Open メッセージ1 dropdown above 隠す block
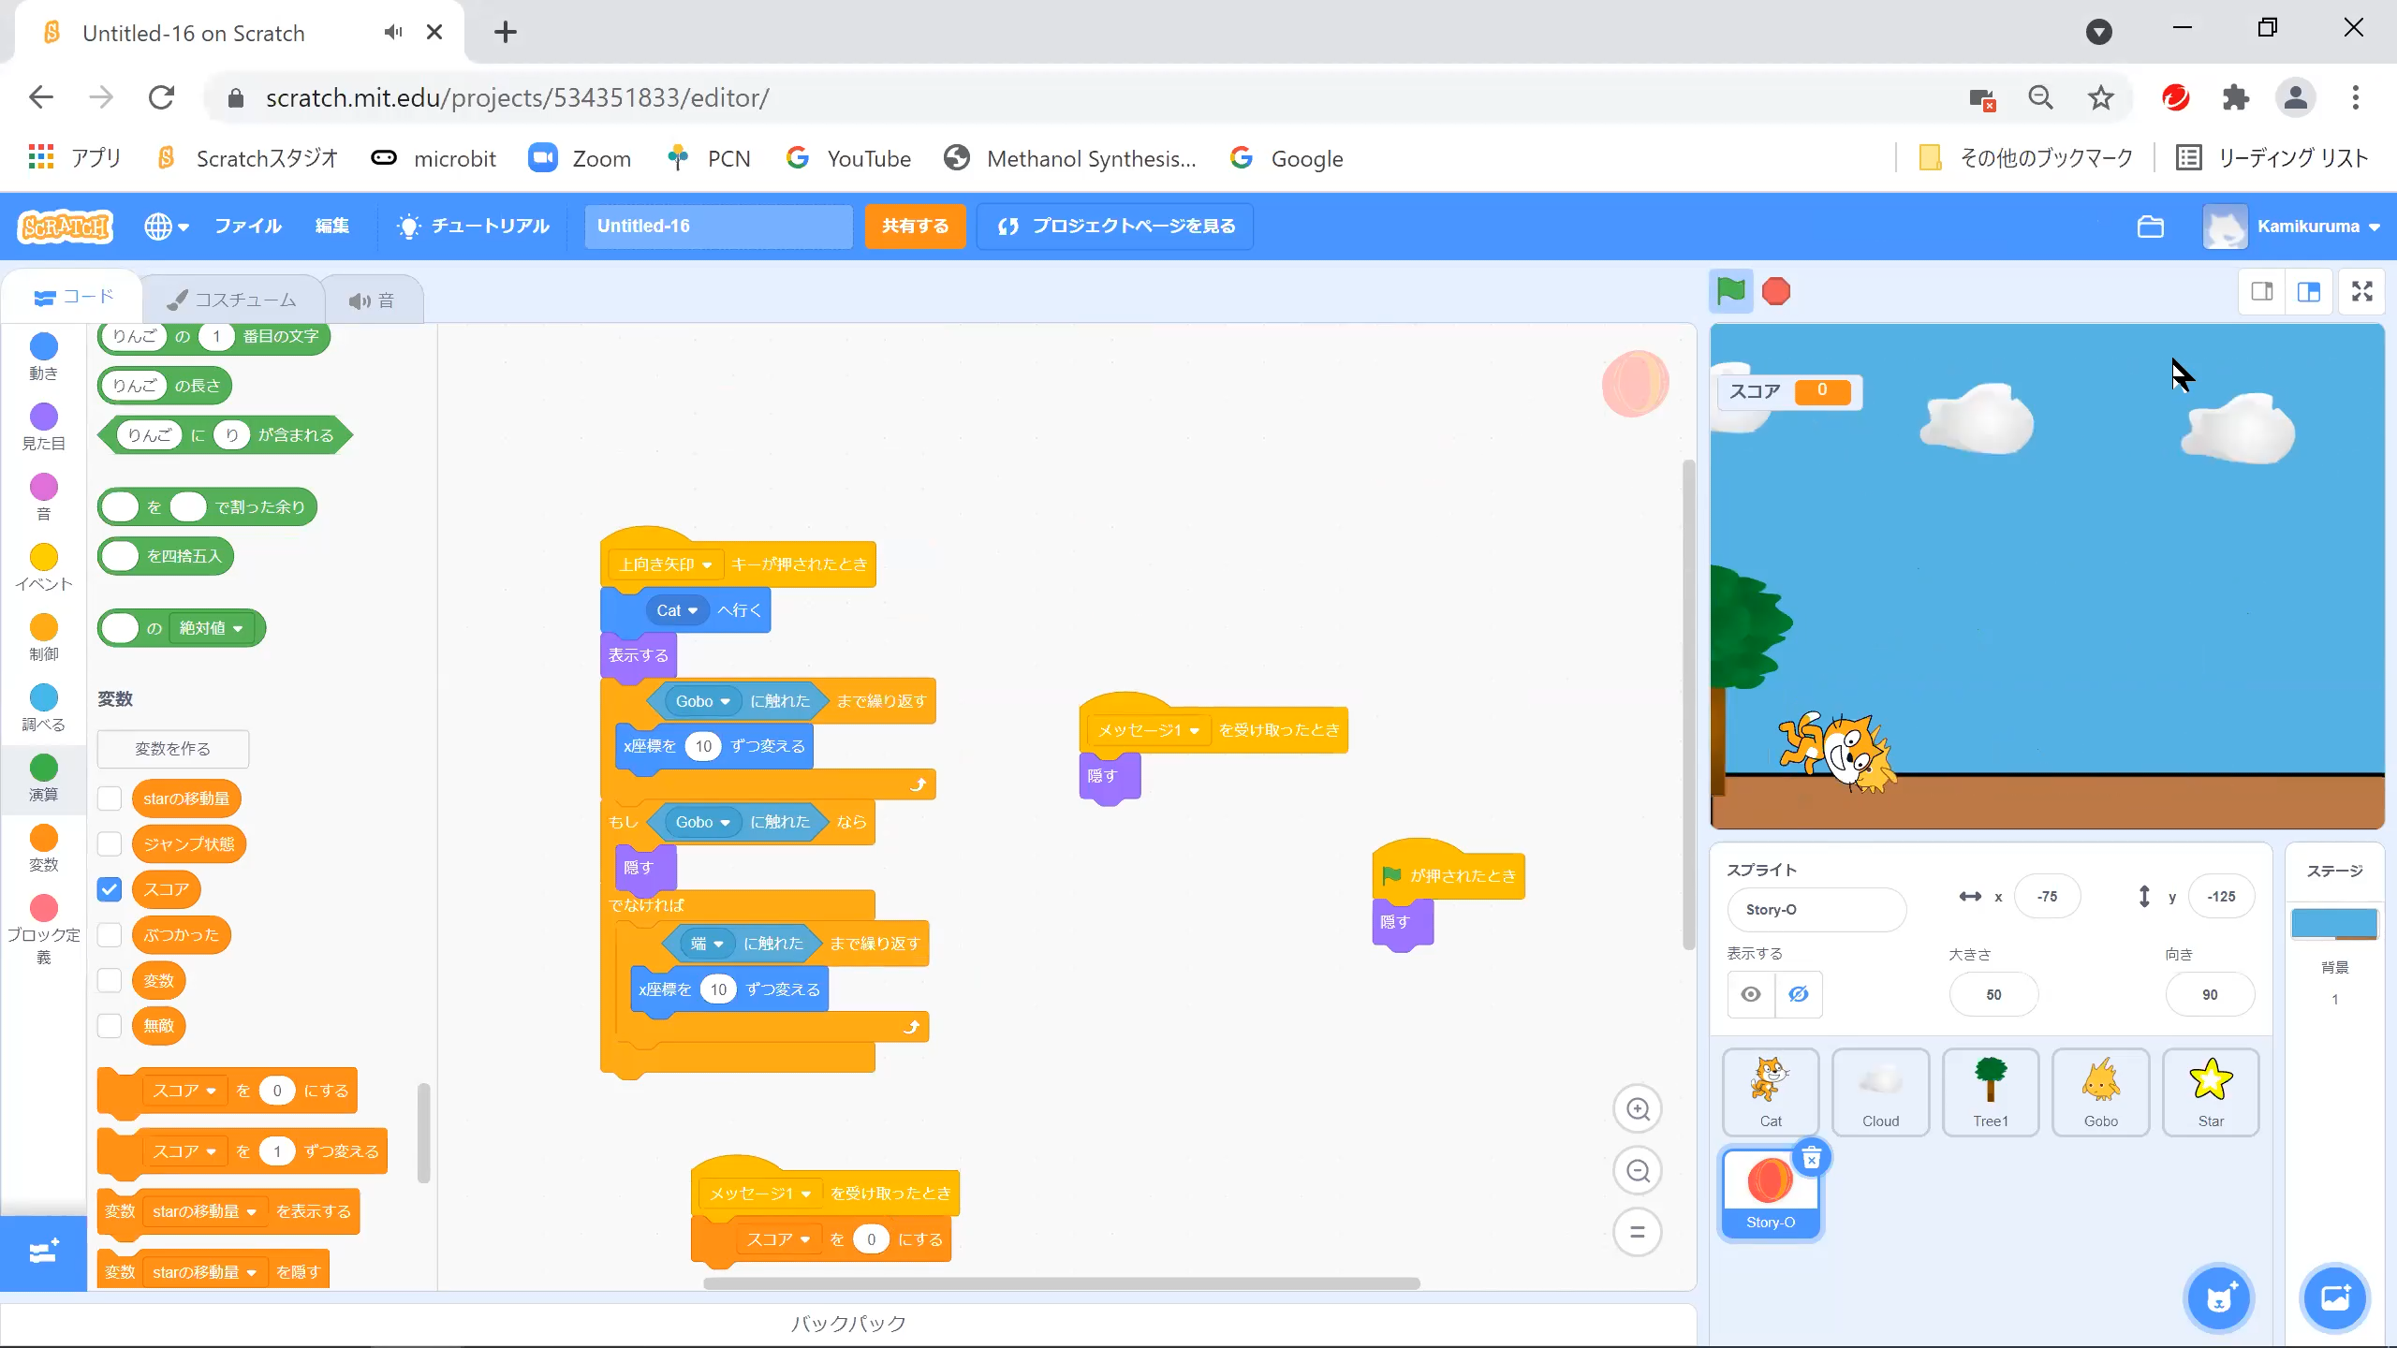 tap(1149, 730)
